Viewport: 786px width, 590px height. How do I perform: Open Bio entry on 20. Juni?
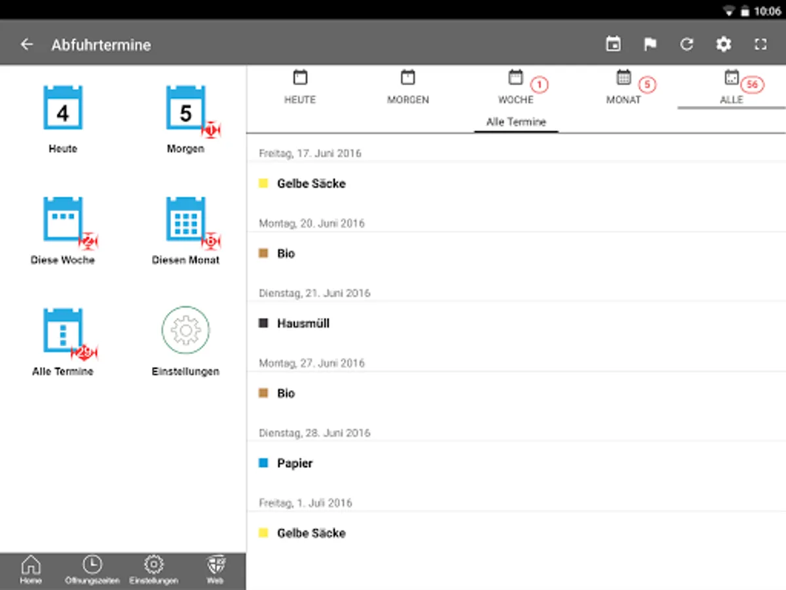516,254
